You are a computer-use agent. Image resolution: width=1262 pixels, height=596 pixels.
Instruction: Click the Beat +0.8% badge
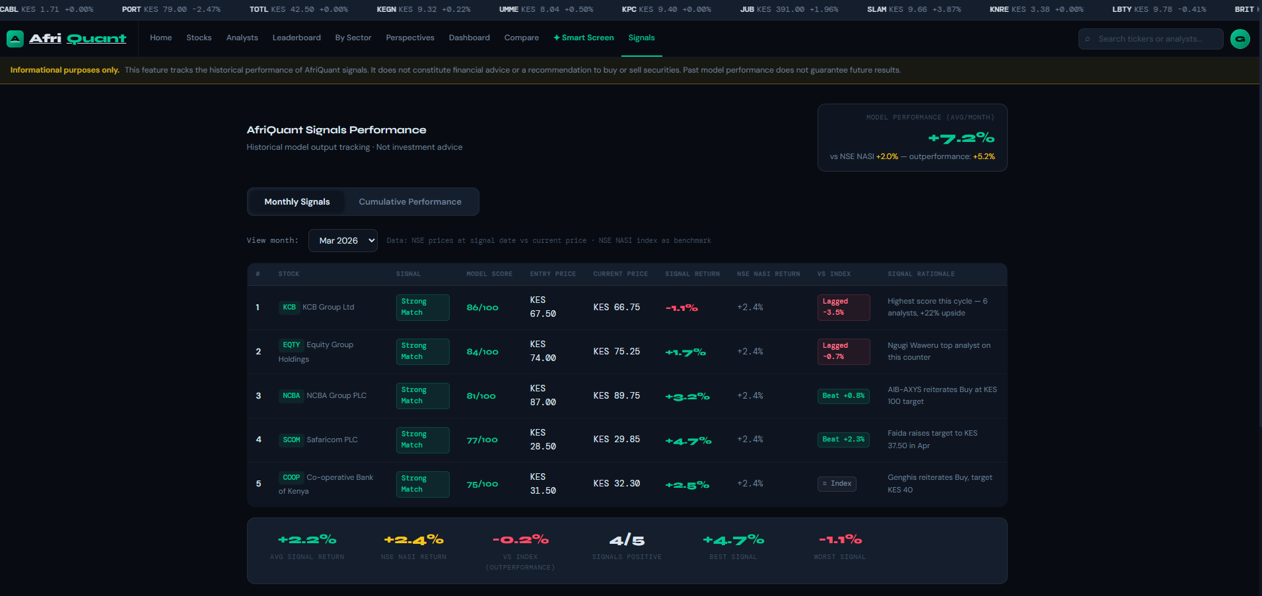click(843, 395)
